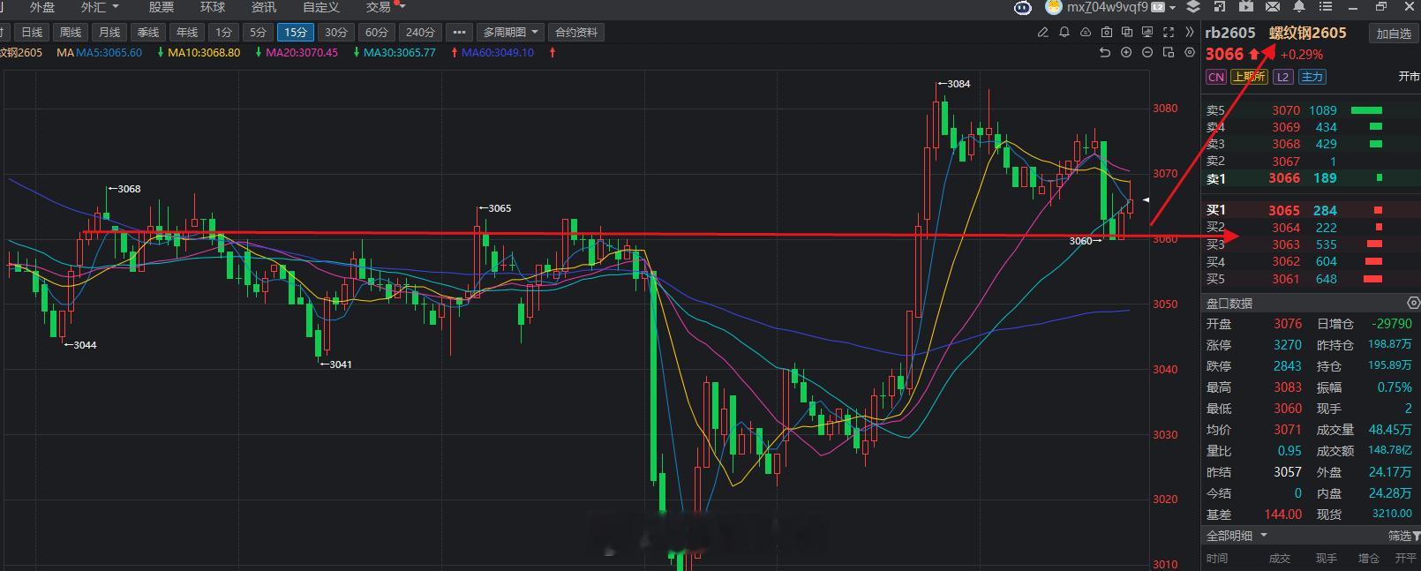The width and height of the screenshot is (1421, 571).
Task: Take a chart screenshot with camera icon
Action: pos(1107,32)
